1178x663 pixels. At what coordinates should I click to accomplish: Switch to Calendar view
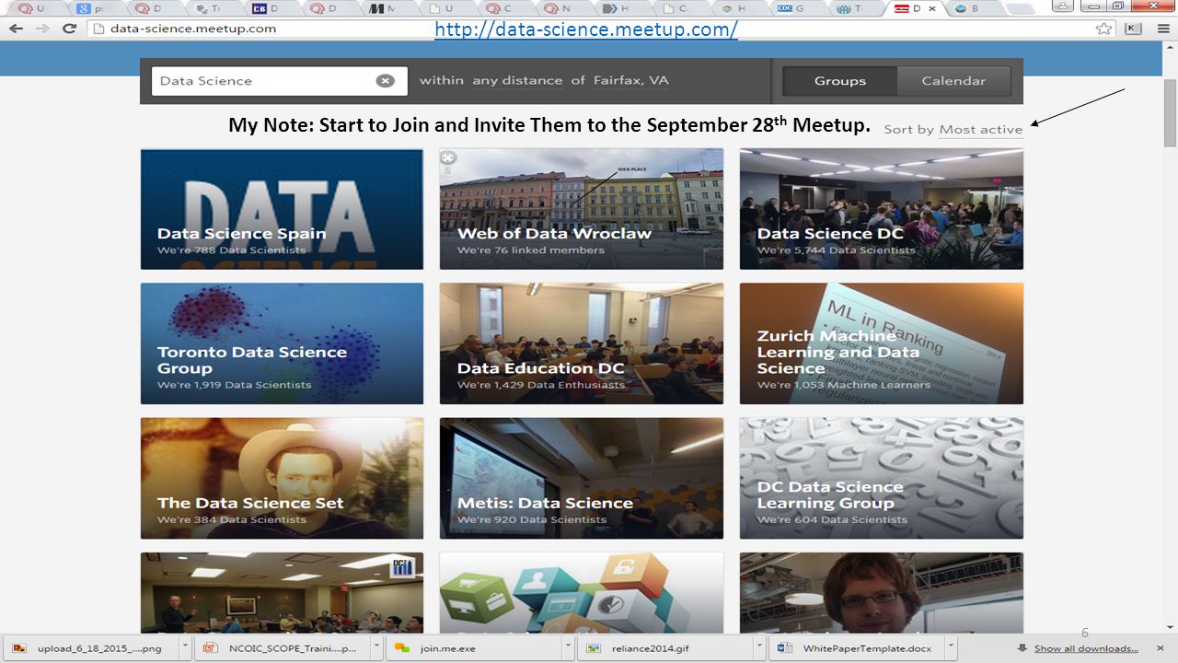pyautogui.click(x=953, y=81)
